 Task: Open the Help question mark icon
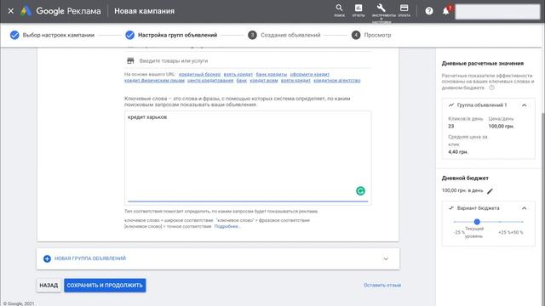[429, 11]
